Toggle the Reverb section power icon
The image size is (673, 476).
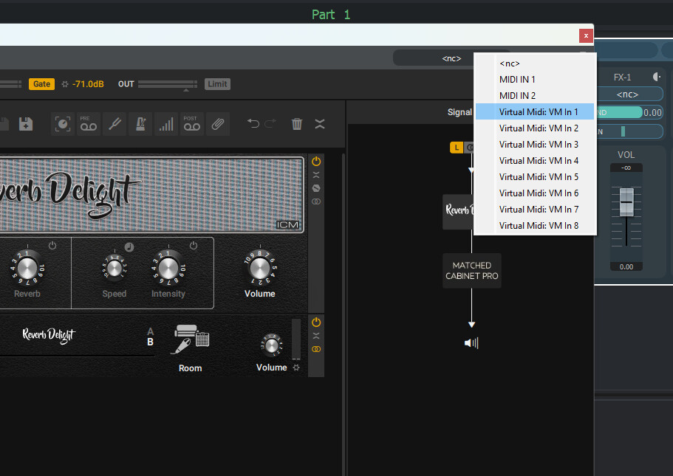52,246
